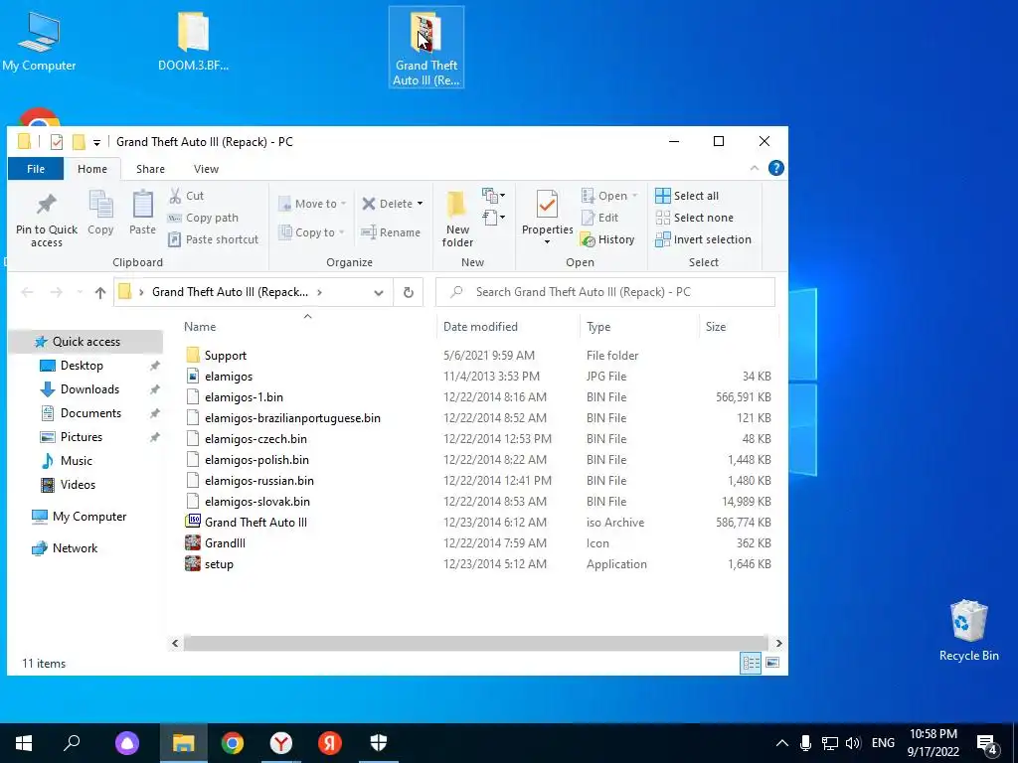1018x763 pixels.
Task: Open Pictures in navigation pane
Action: pyautogui.click(x=82, y=437)
